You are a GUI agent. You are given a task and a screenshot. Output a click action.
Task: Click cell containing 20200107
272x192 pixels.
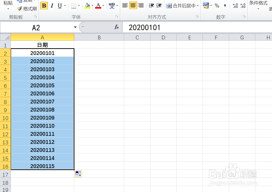click(42, 101)
